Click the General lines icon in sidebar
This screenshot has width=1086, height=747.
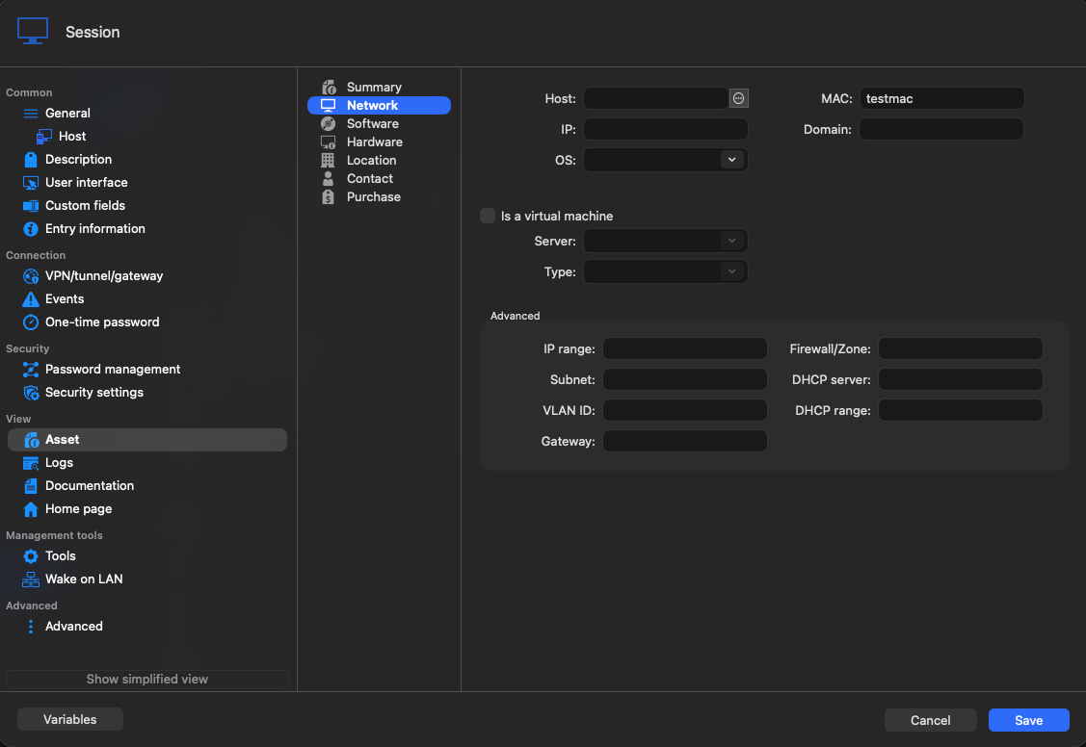pyautogui.click(x=31, y=114)
